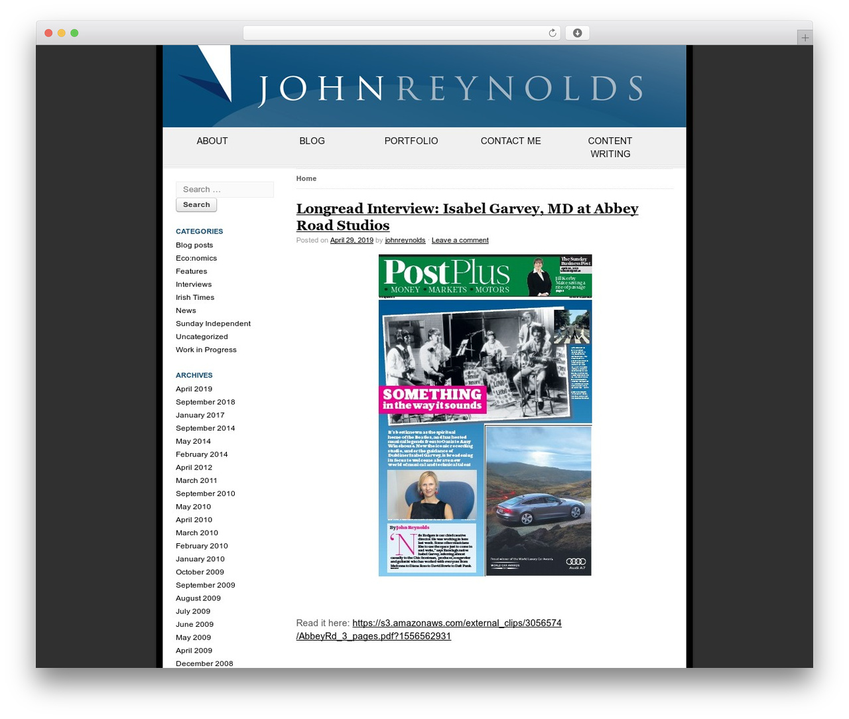Open the browser downloads icon
The width and height of the screenshot is (849, 719).
(577, 33)
